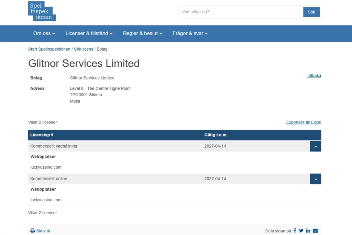Select luckycasino.com under Kommersiellt online
The height and width of the screenshot is (235, 352).
click(x=46, y=200)
